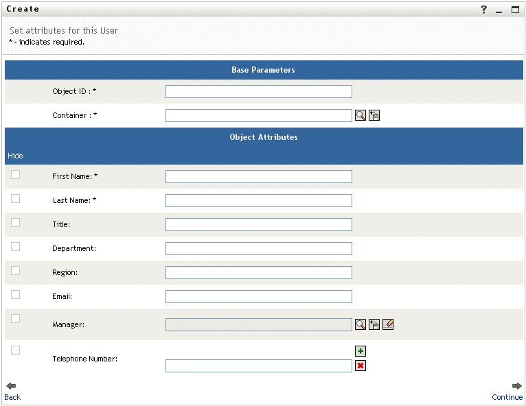The width and height of the screenshot is (526, 406).
Task: Focus the Object ID text field
Action: tap(258, 92)
